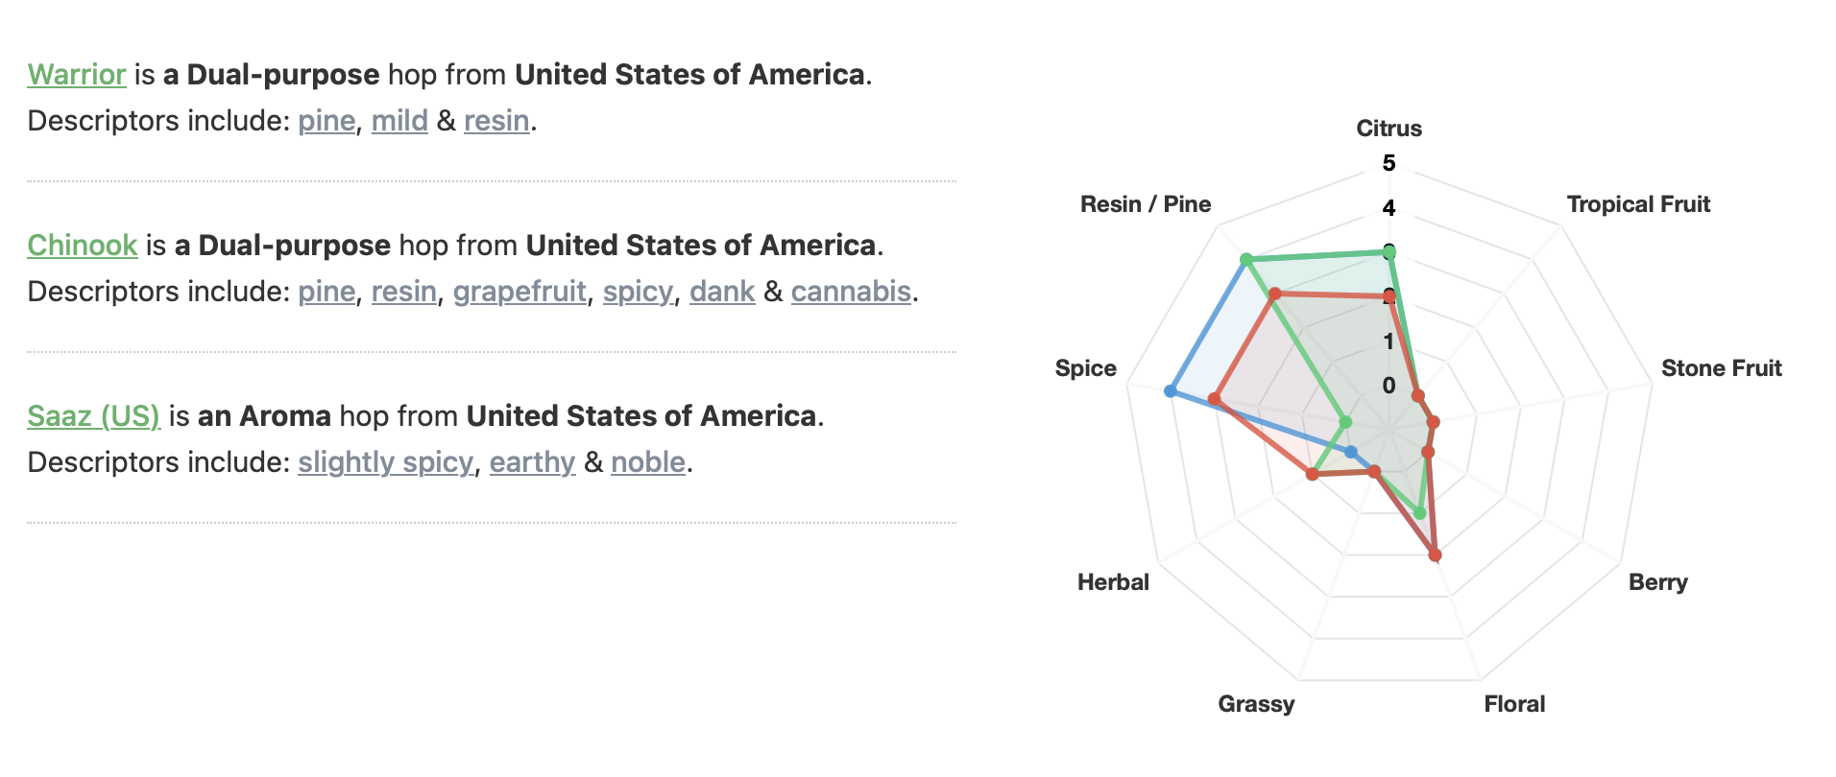Screen dimensions: 1836x777
Task: Click 'resin' descriptor under Warrior
Action: pyautogui.click(x=496, y=121)
